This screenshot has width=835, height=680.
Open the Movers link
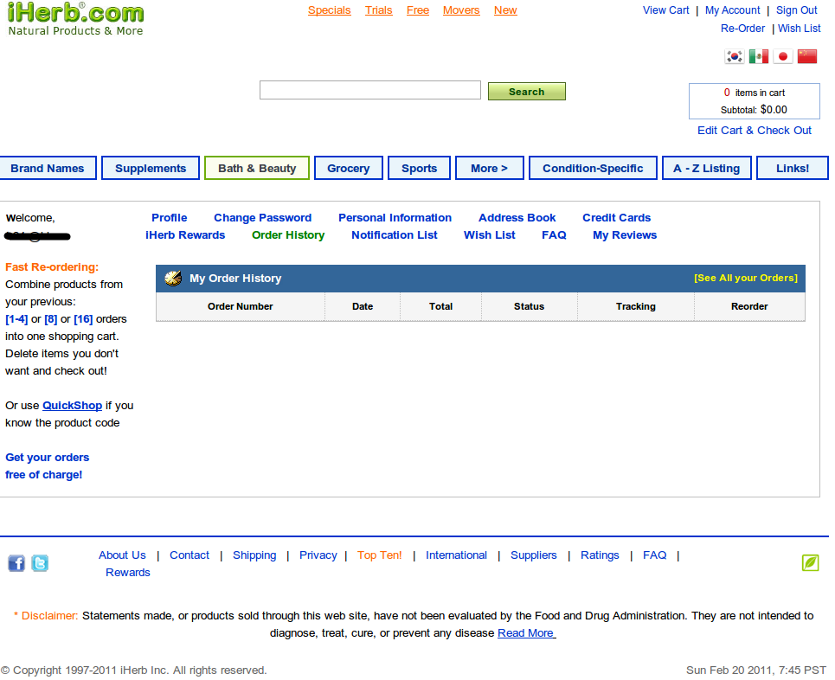point(461,10)
